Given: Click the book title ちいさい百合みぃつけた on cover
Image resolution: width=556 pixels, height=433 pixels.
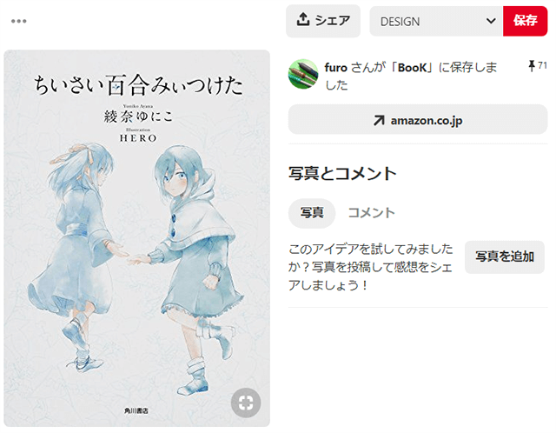Looking at the screenshot, I should [138, 85].
